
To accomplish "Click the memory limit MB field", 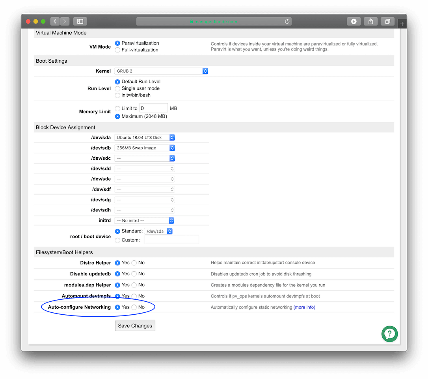I will [x=153, y=108].
